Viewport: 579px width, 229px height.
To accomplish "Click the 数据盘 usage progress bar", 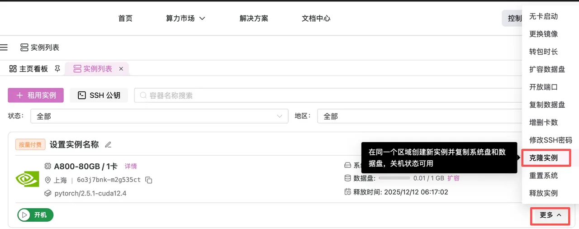I will [x=394, y=178].
